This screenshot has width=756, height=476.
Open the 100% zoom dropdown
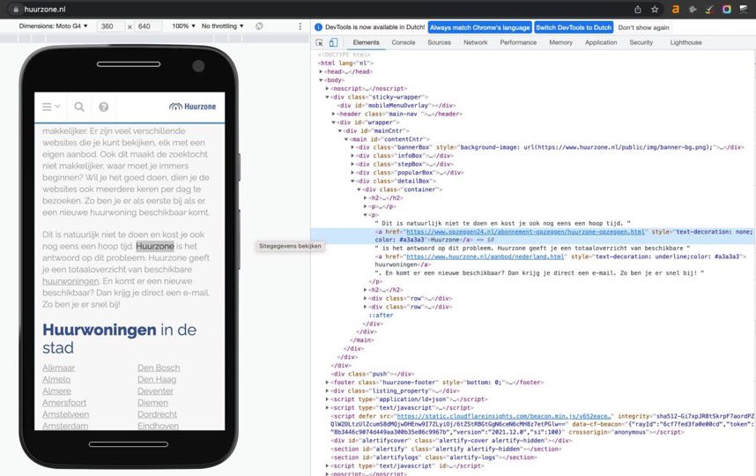tap(183, 26)
